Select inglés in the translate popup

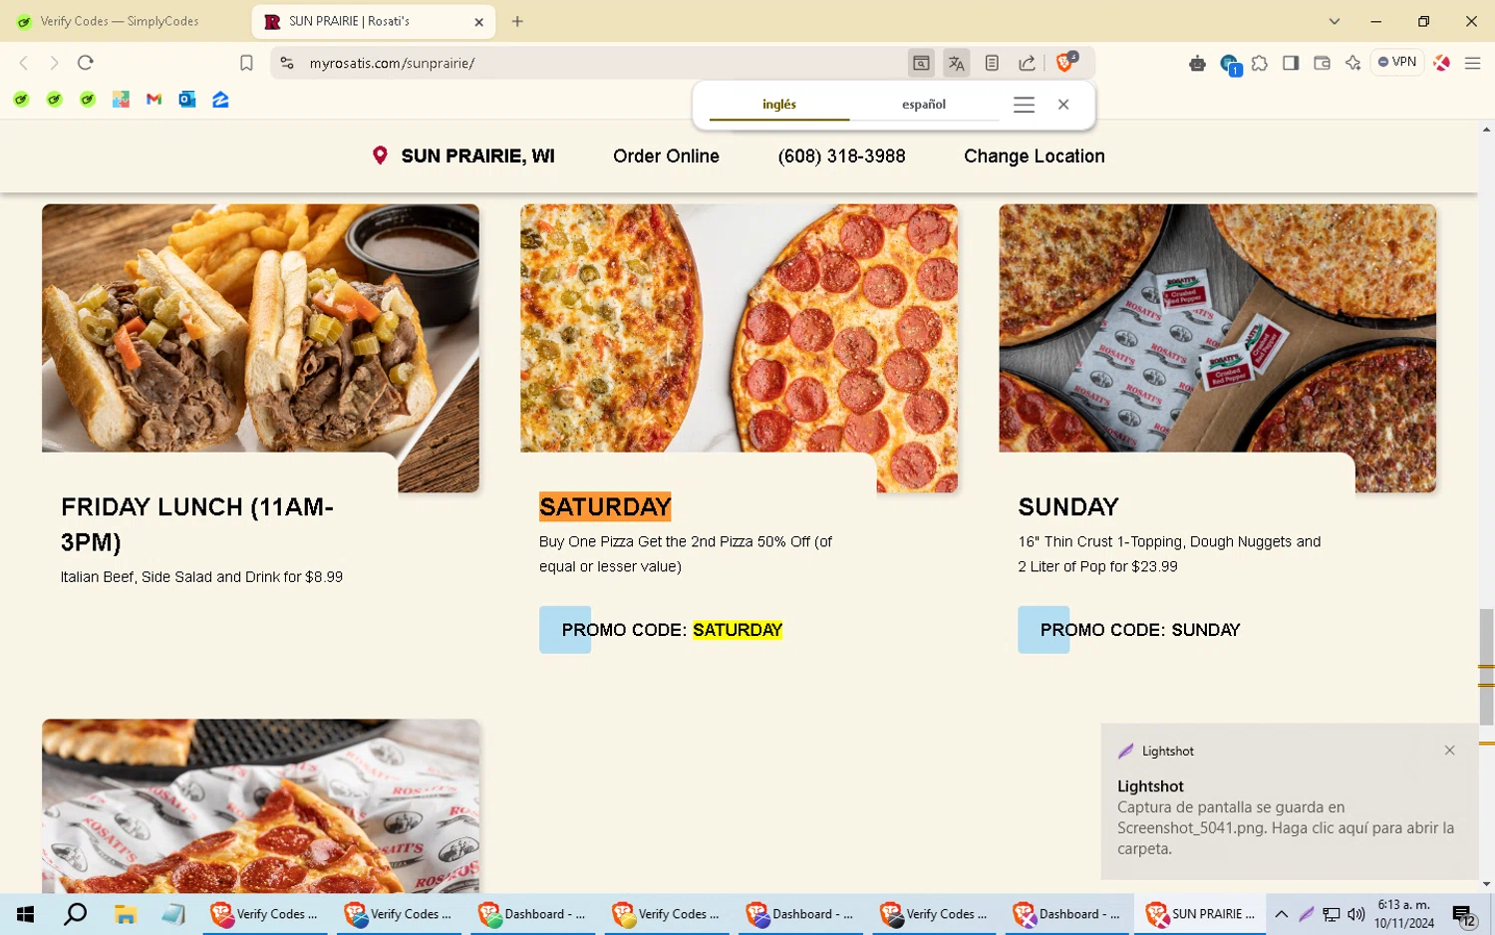(779, 104)
